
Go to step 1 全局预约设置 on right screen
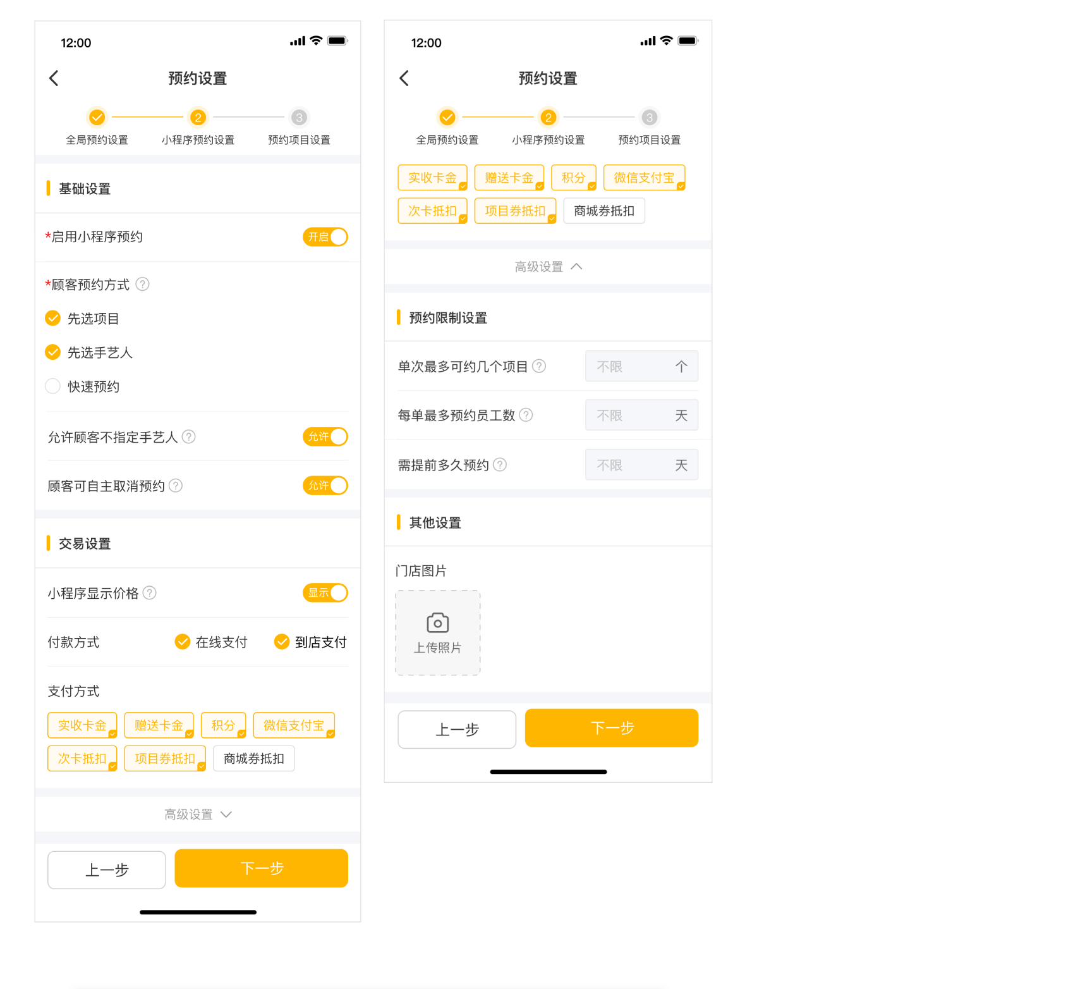pyautogui.click(x=447, y=118)
